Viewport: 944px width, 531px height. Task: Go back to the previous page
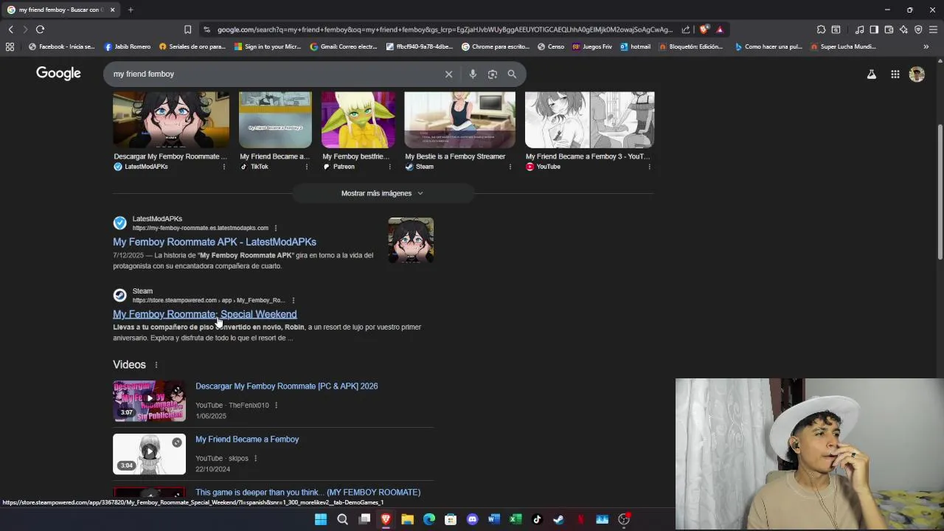click(10, 29)
